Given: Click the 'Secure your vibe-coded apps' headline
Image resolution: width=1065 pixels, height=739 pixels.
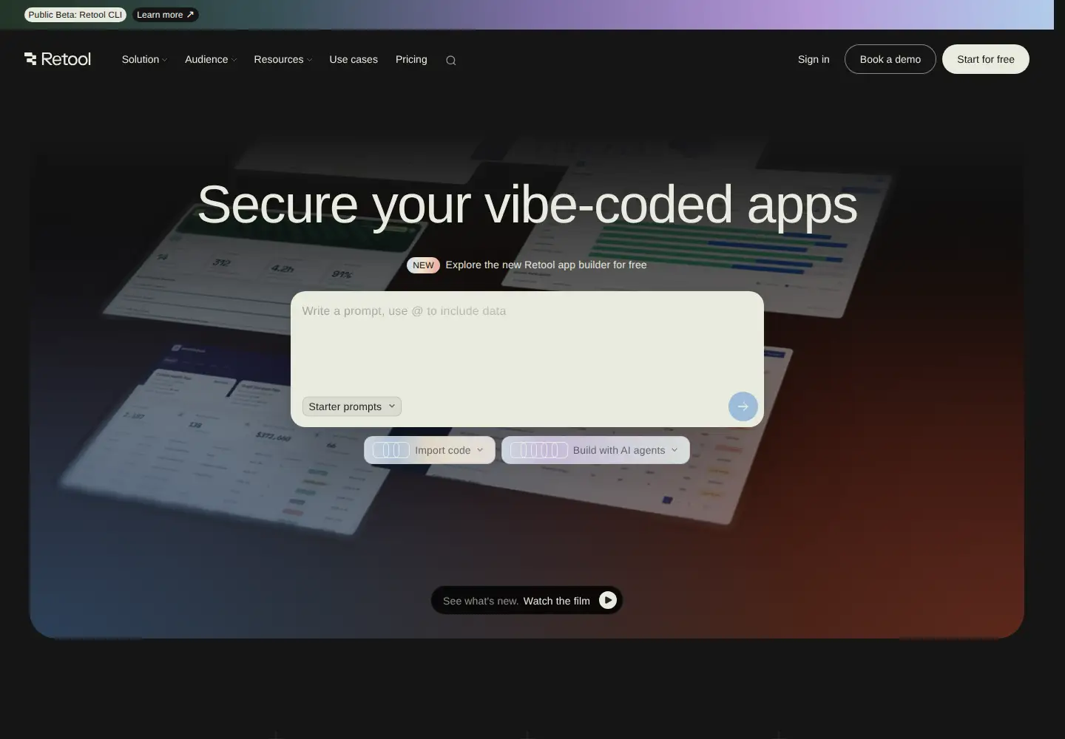Looking at the screenshot, I should click(527, 205).
